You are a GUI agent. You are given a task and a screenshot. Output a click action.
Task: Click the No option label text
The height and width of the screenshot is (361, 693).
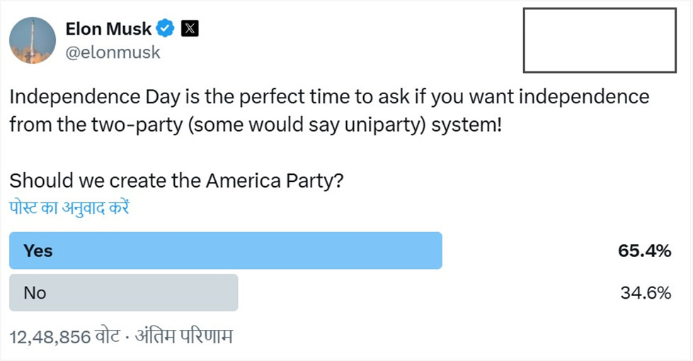35,292
